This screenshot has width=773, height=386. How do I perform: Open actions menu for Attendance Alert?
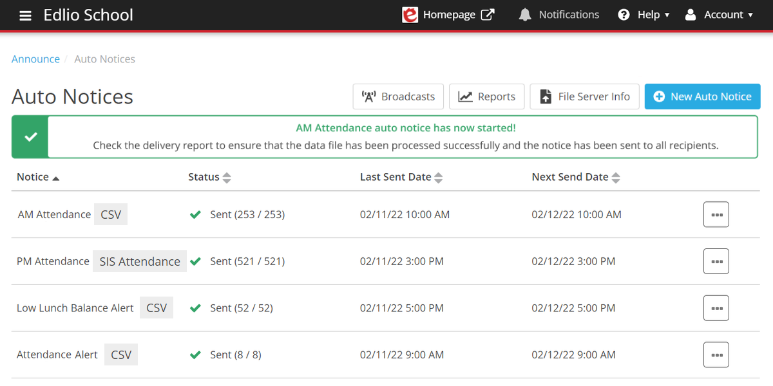click(716, 354)
